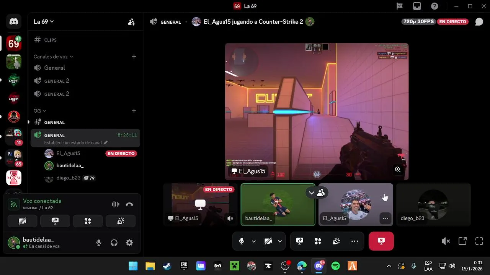Open microphone input options arrow
Image resolution: width=490 pixels, height=275 pixels.
click(253, 241)
